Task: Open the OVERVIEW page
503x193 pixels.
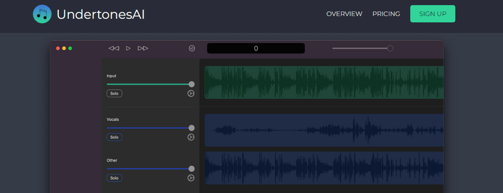Action: click(x=344, y=14)
